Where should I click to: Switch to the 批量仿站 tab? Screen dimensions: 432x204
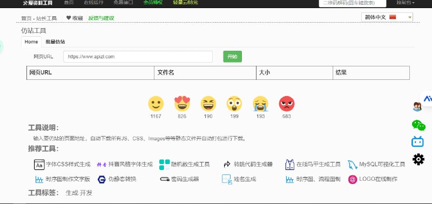(x=55, y=42)
